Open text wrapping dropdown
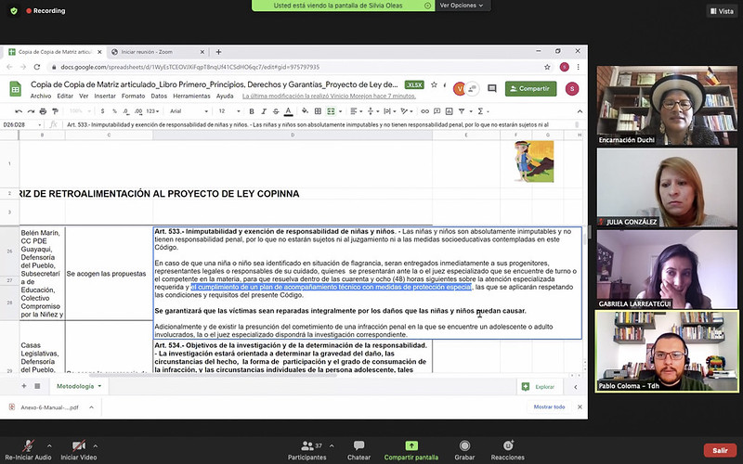This screenshot has width=743, height=464. pyautogui.click(x=389, y=111)
